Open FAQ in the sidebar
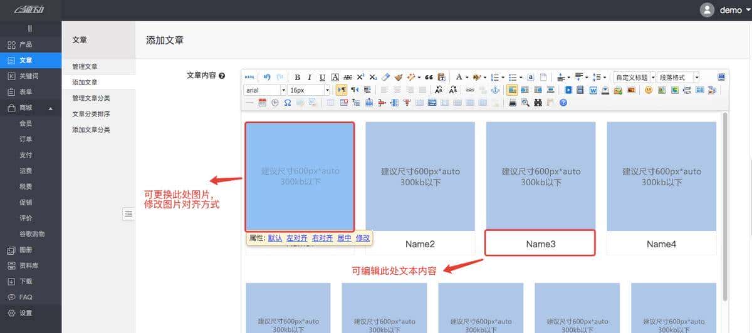 31,297
